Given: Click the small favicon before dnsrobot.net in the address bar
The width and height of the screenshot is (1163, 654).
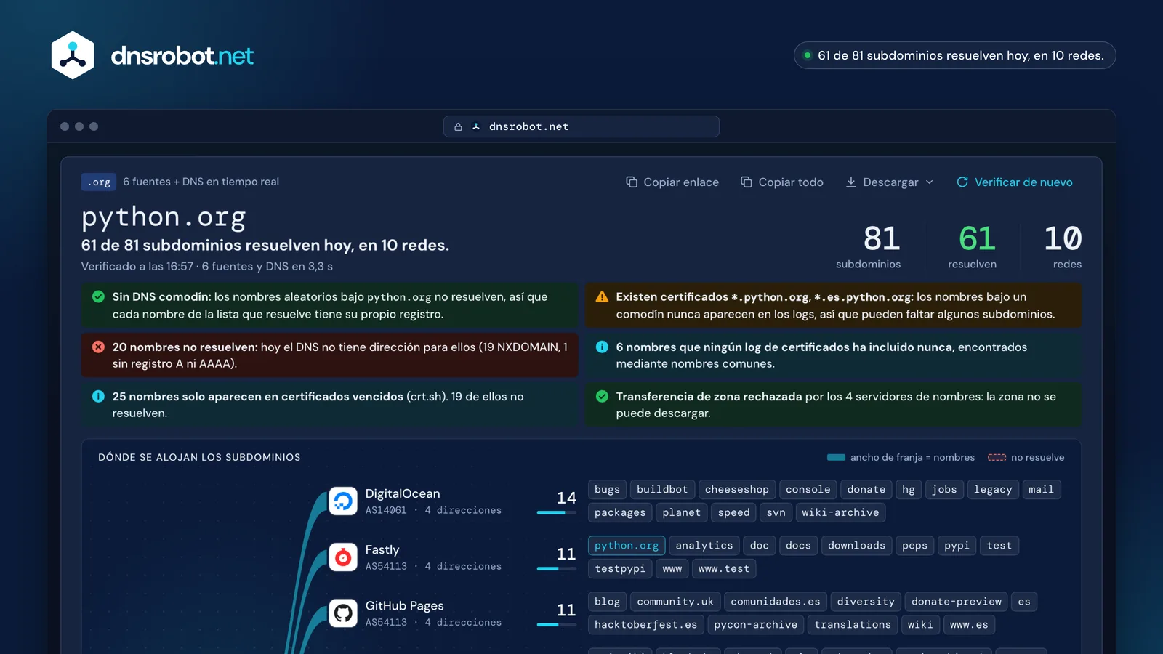Looking at the screenshot, I should (x=476, y=126).
